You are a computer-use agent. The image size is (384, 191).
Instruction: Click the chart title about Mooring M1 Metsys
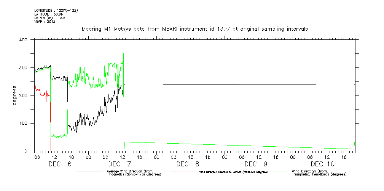tap(195, 29)
